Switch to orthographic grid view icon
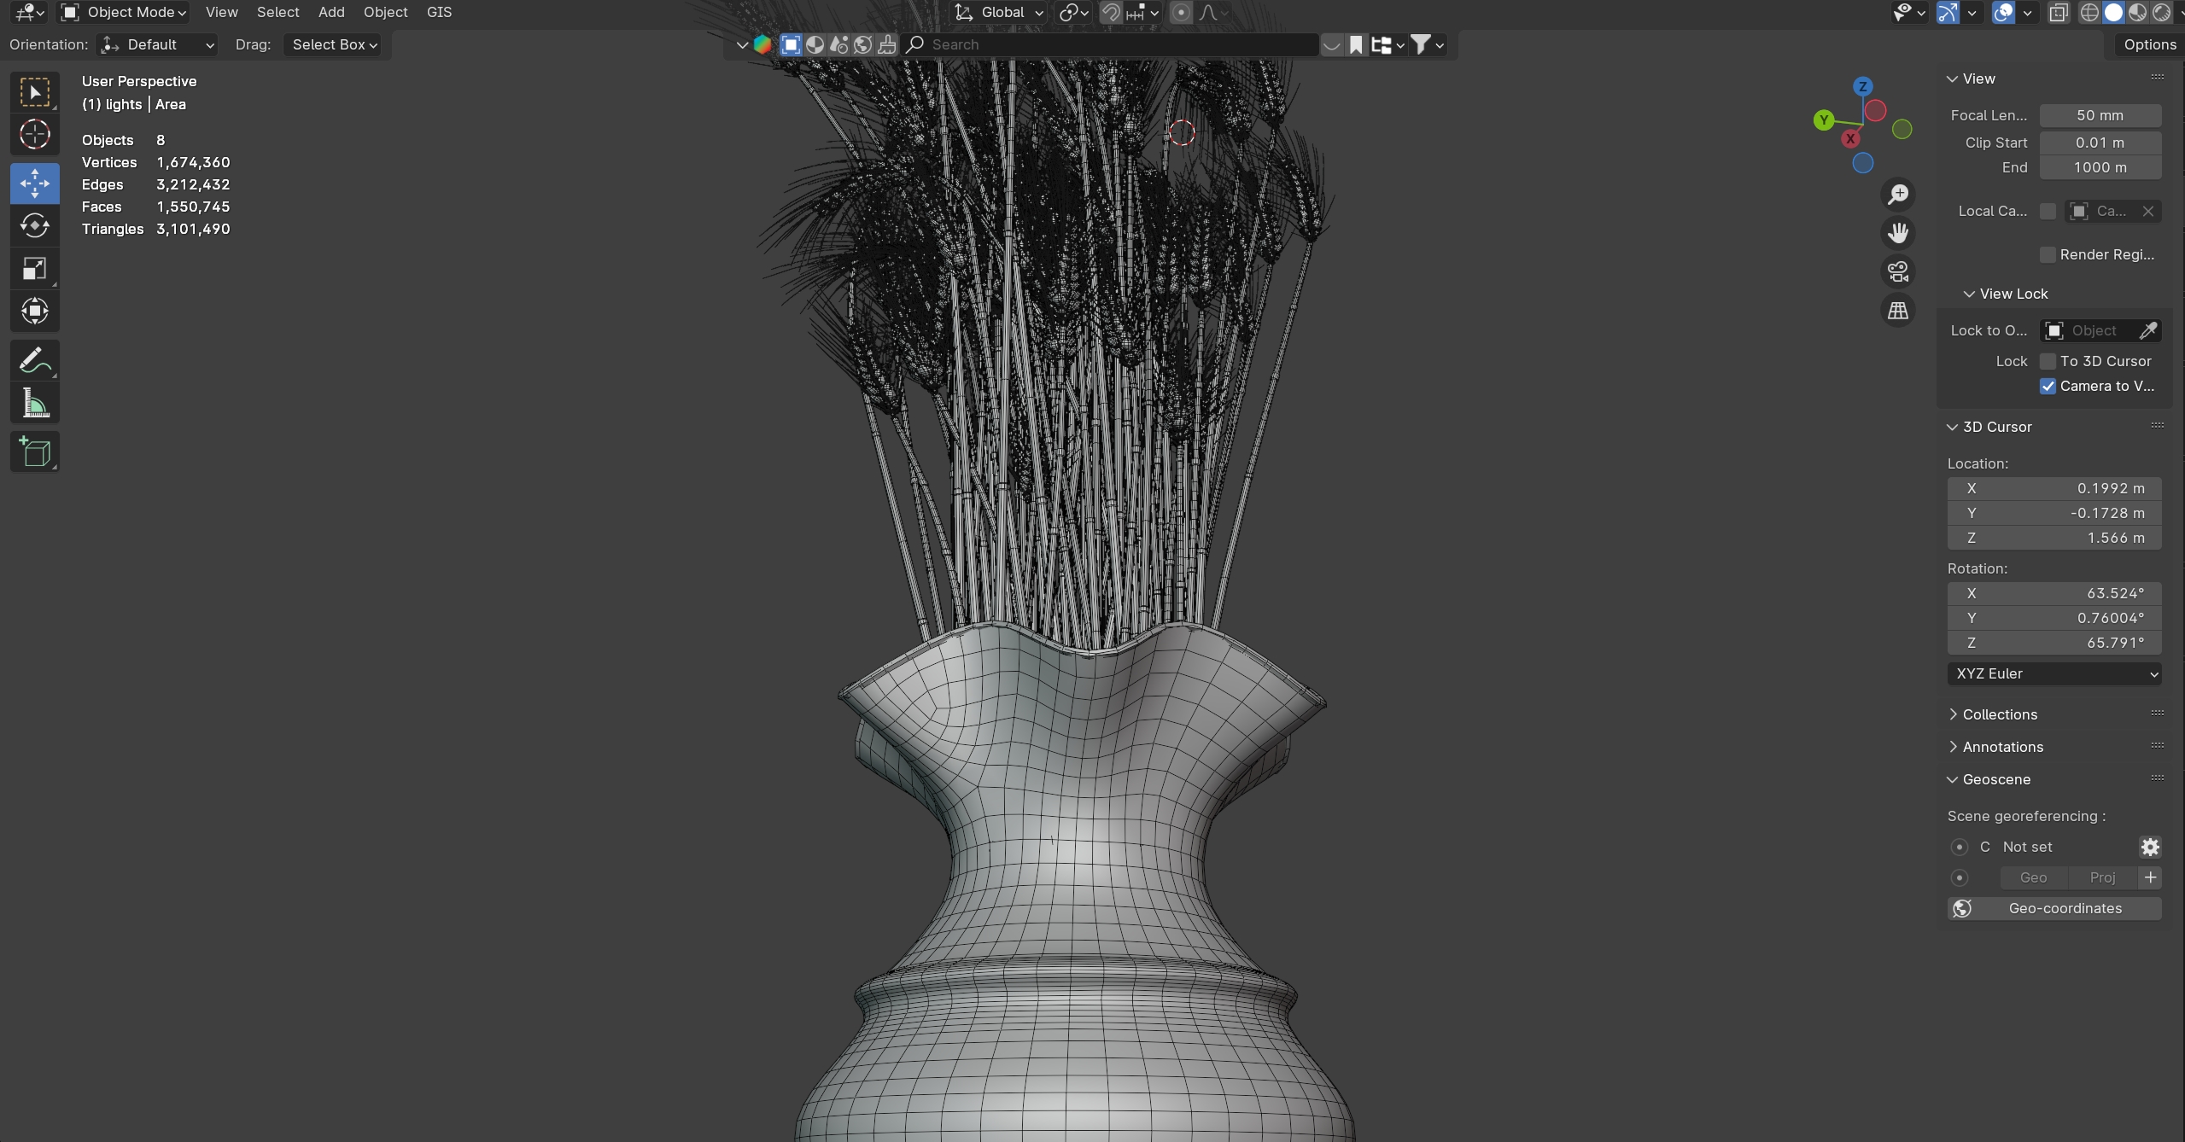The width and height of the screenshot is (2185, 1142). click(x=1897, y=311)
